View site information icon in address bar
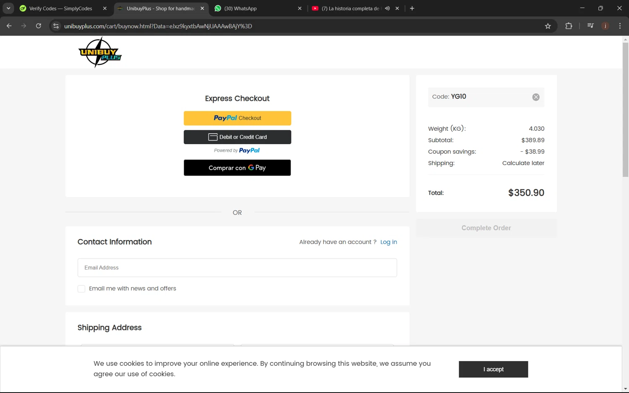The width and height of the screenshot is (629, 393). pyautogui.click(x=56, y=26)
